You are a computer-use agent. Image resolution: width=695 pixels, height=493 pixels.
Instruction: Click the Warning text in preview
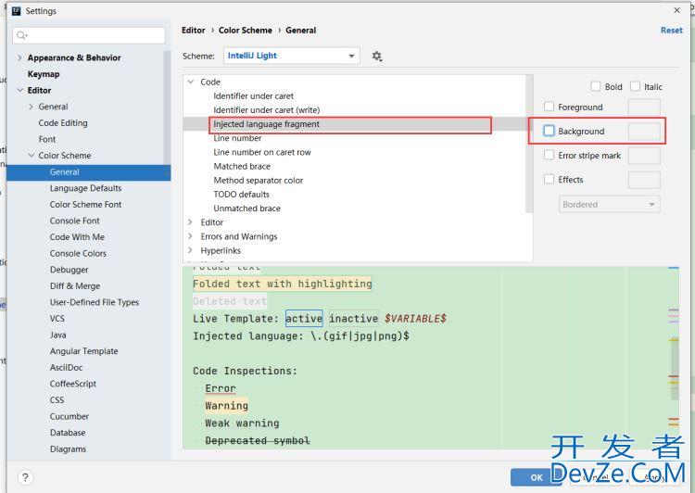click(x=226, y=406)
